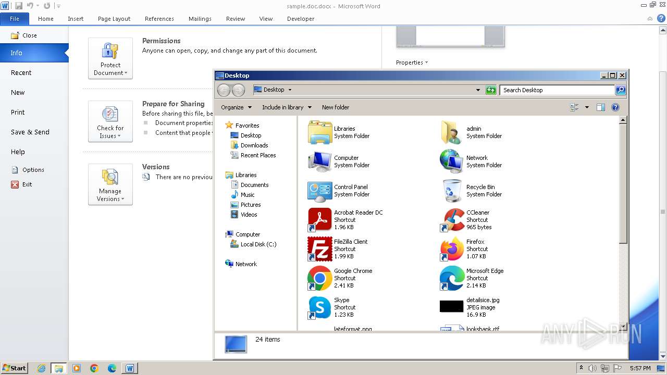Select the Network system folder icon
Screen dimensions: 667x375
pos(452,161)
